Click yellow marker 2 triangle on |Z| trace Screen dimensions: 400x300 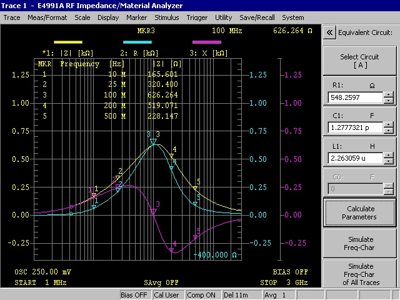point(117,177)
